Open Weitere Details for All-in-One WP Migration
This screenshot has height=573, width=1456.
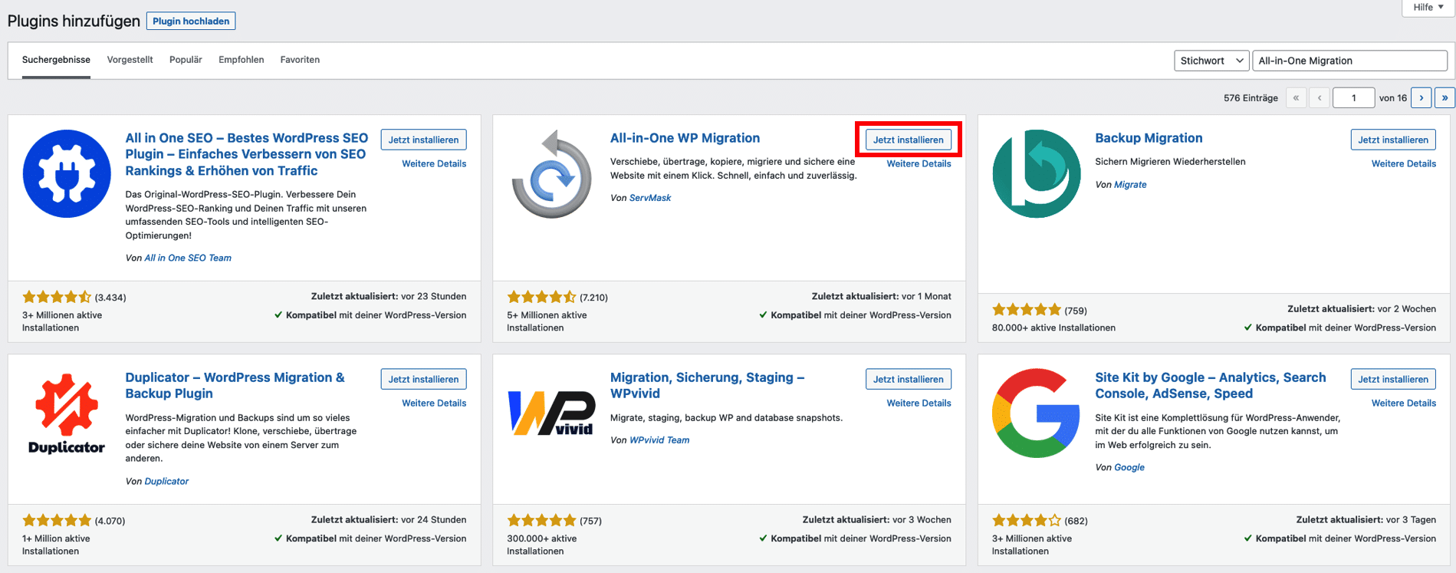(x=919, y=163)
